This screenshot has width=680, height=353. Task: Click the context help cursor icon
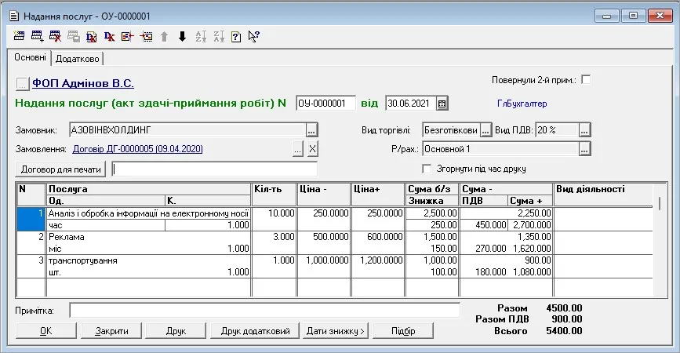coord(253,36)
